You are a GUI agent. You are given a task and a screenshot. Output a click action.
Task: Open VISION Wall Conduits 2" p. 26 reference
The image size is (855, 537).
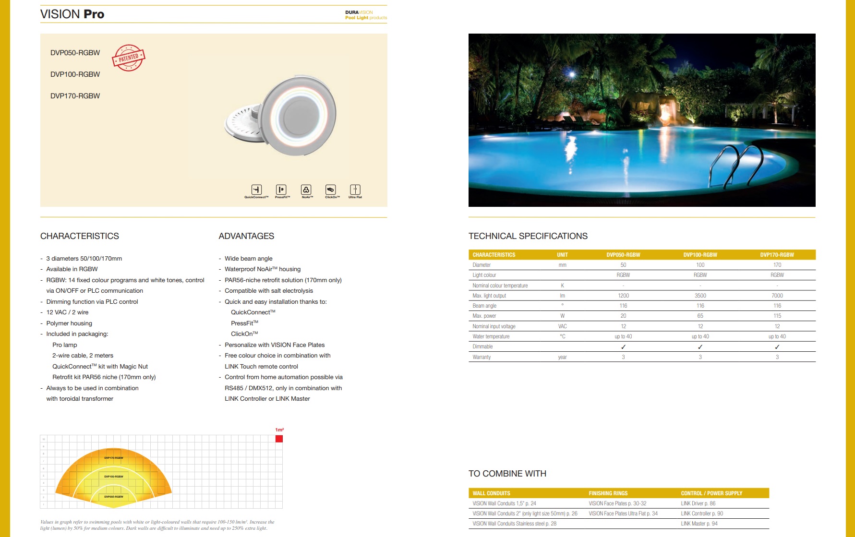[x=525, y=513]
